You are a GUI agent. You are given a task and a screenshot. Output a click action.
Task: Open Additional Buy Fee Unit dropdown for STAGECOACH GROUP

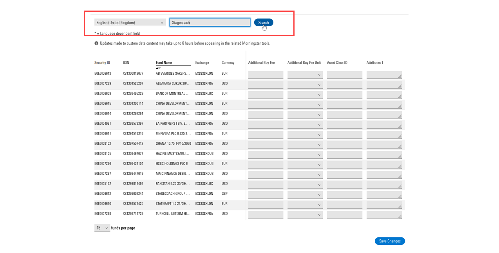pos(305,195)
